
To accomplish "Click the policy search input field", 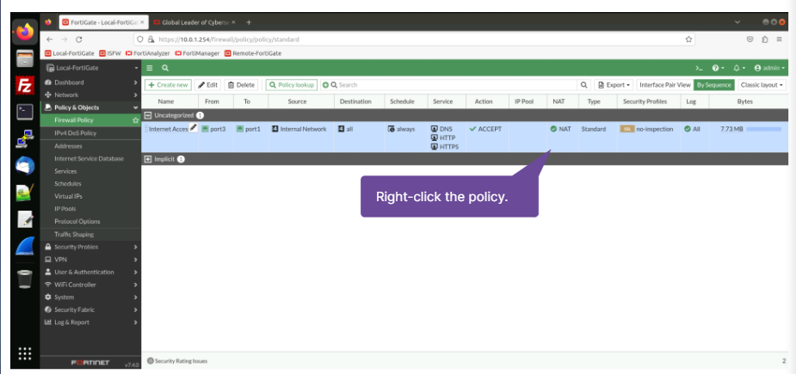I will pos(456,85).
